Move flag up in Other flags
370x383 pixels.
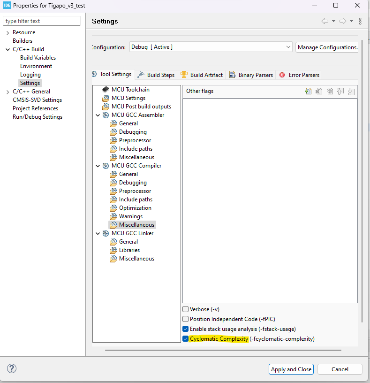click(x=340, y=92)
